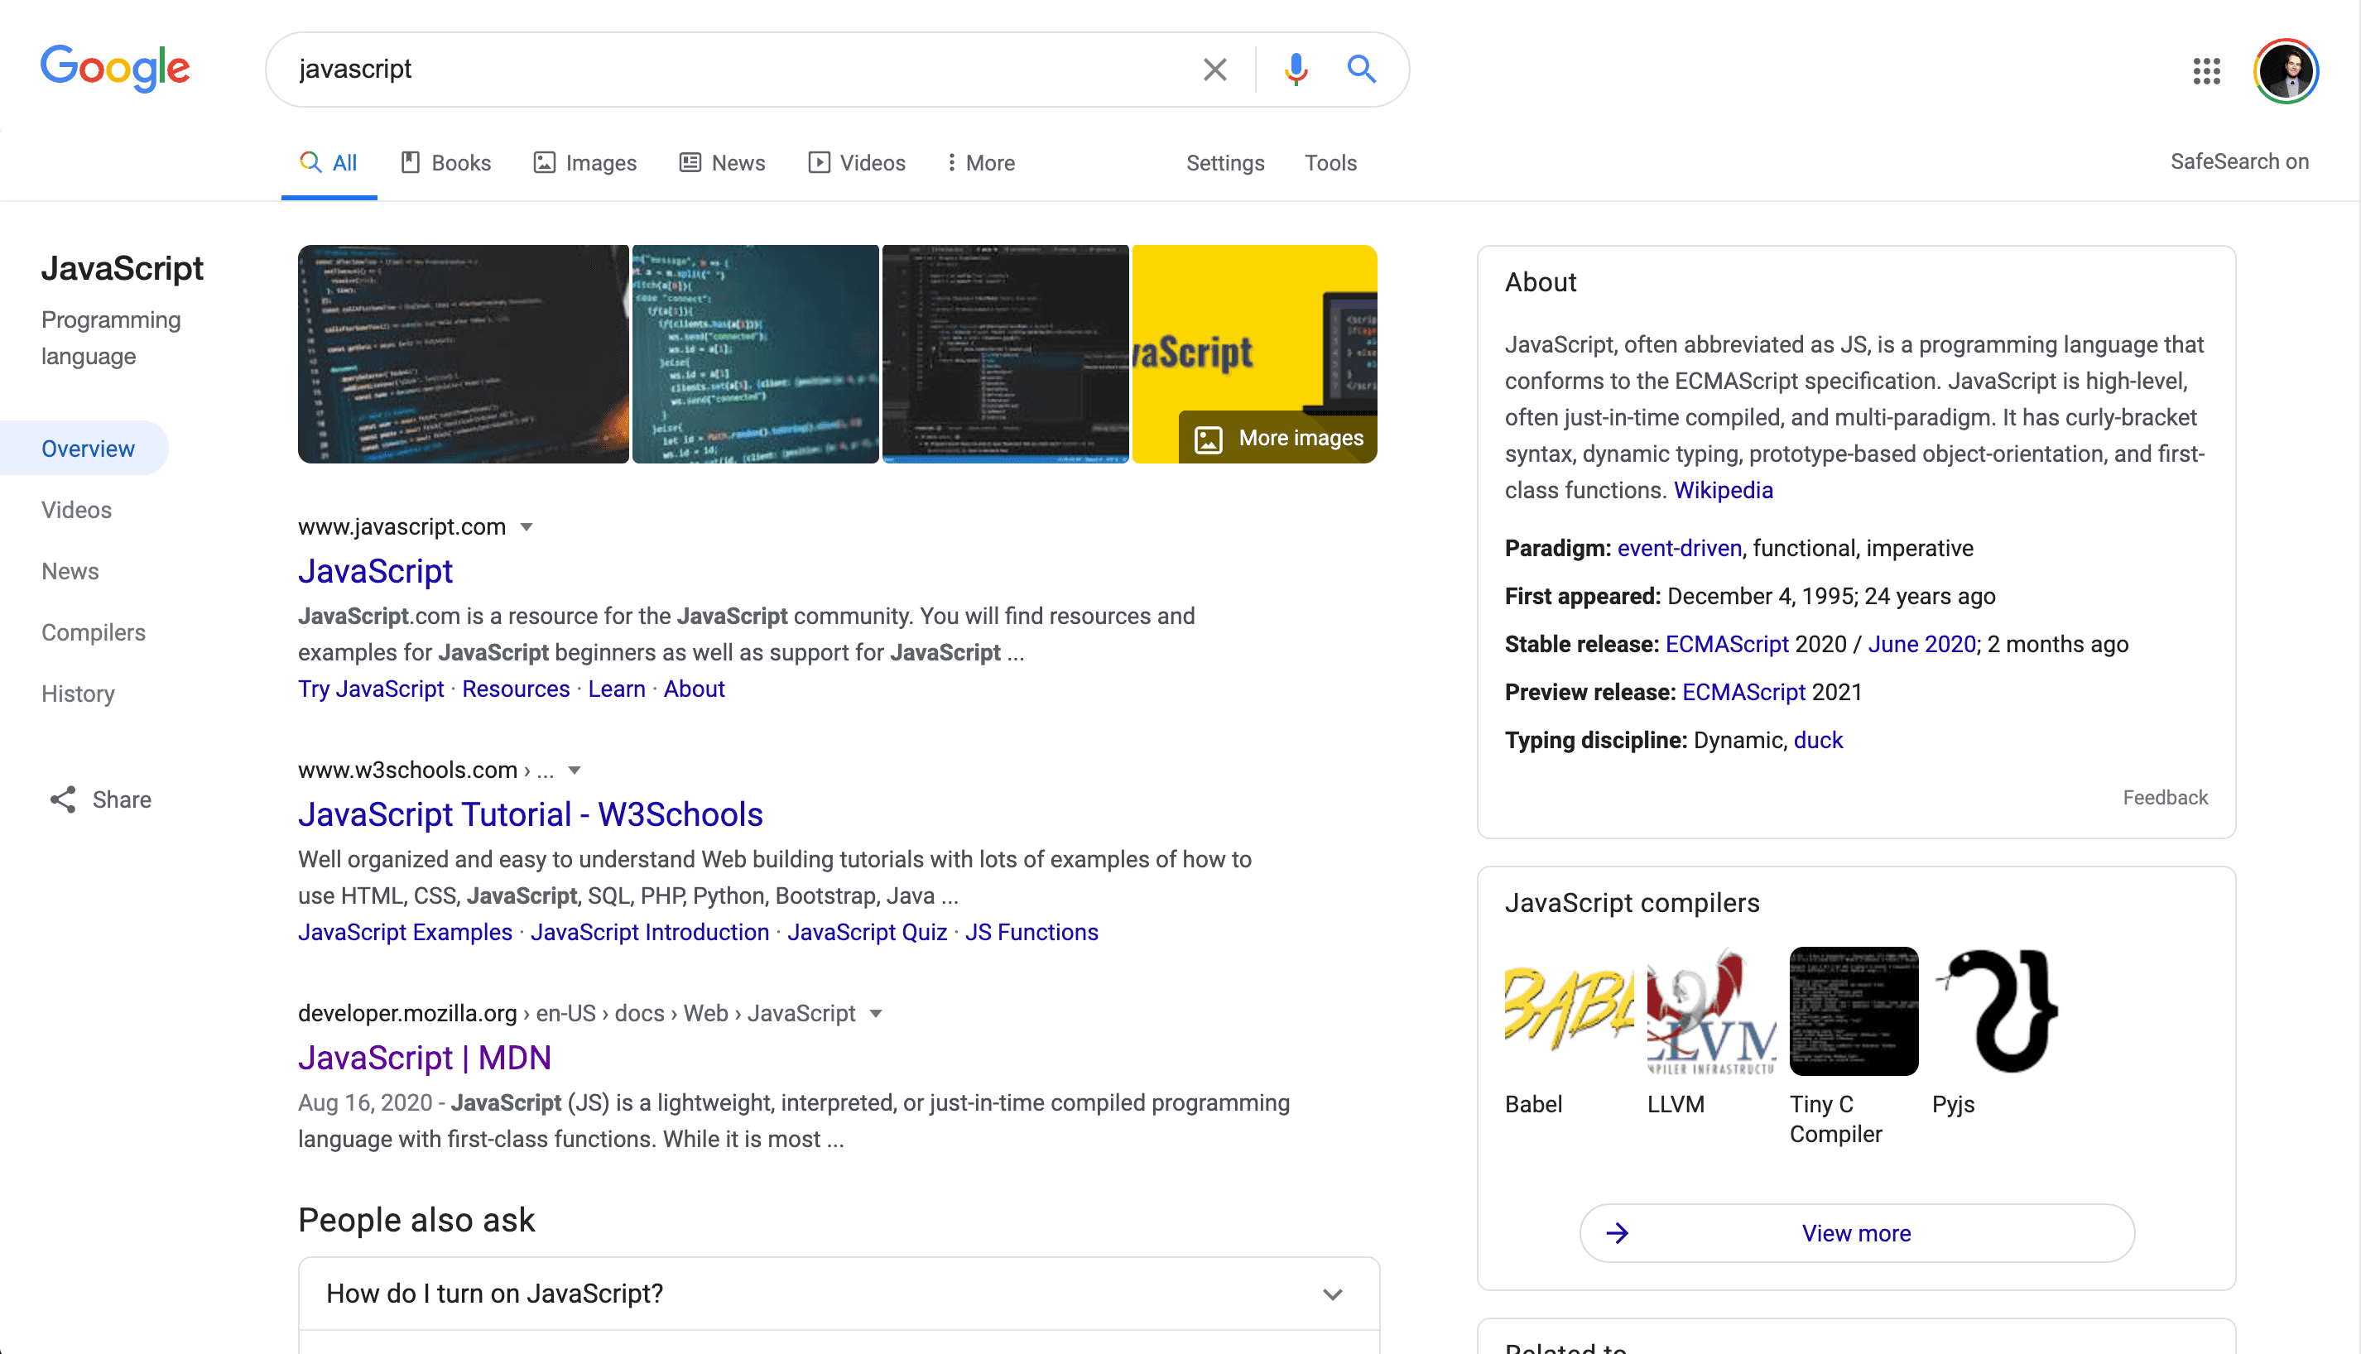Open the dark editor screenshot thumbnail
2361x1354 pixels.
tap(1005, 353)
